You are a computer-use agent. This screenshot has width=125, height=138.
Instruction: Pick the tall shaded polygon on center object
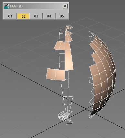coord(69,60)
